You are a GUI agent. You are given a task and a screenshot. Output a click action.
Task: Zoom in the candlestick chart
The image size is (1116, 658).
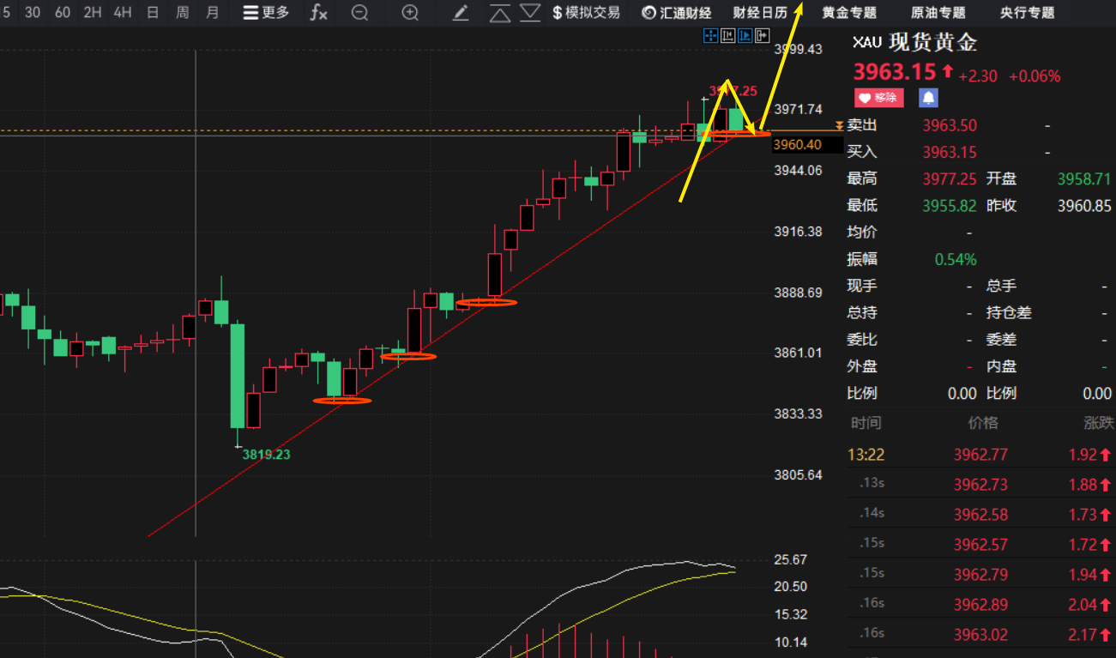pos(411,12)
